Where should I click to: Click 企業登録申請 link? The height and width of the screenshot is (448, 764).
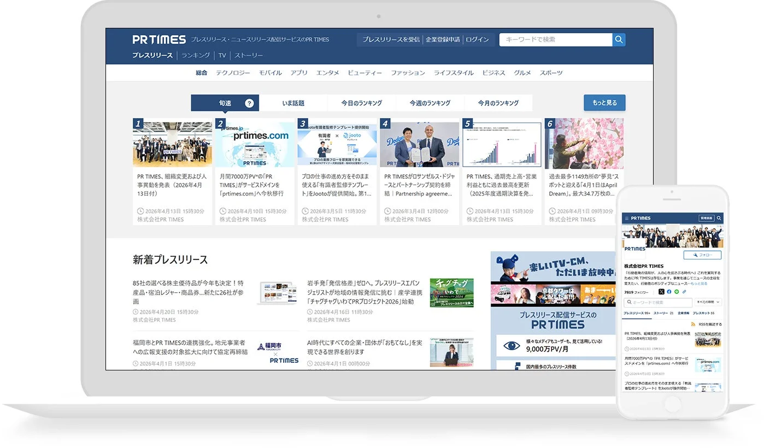pos(443,39)
